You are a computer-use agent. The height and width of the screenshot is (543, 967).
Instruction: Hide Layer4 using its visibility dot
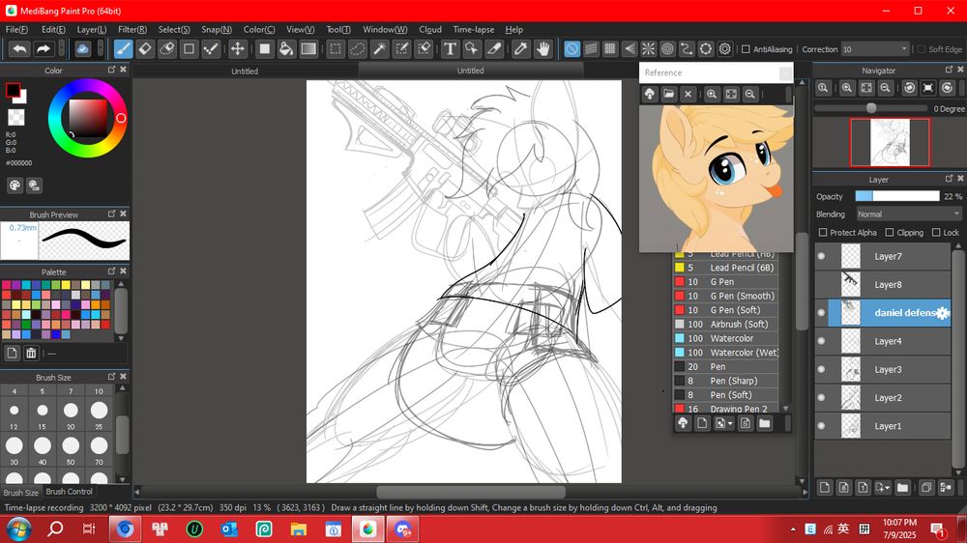[x=821, y=341]
